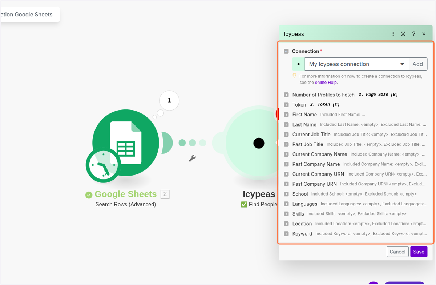Expand the Token field
Viewport: 436px width, 285px height.
[286, 105]
